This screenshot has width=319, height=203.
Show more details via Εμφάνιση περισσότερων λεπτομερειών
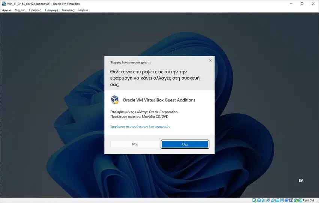pos(140,126)
